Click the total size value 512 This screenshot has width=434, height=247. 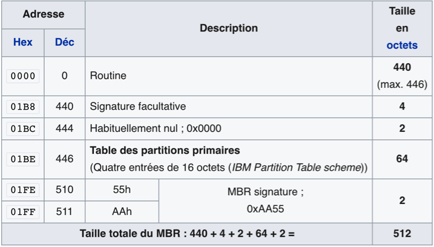tap(401, 234)
